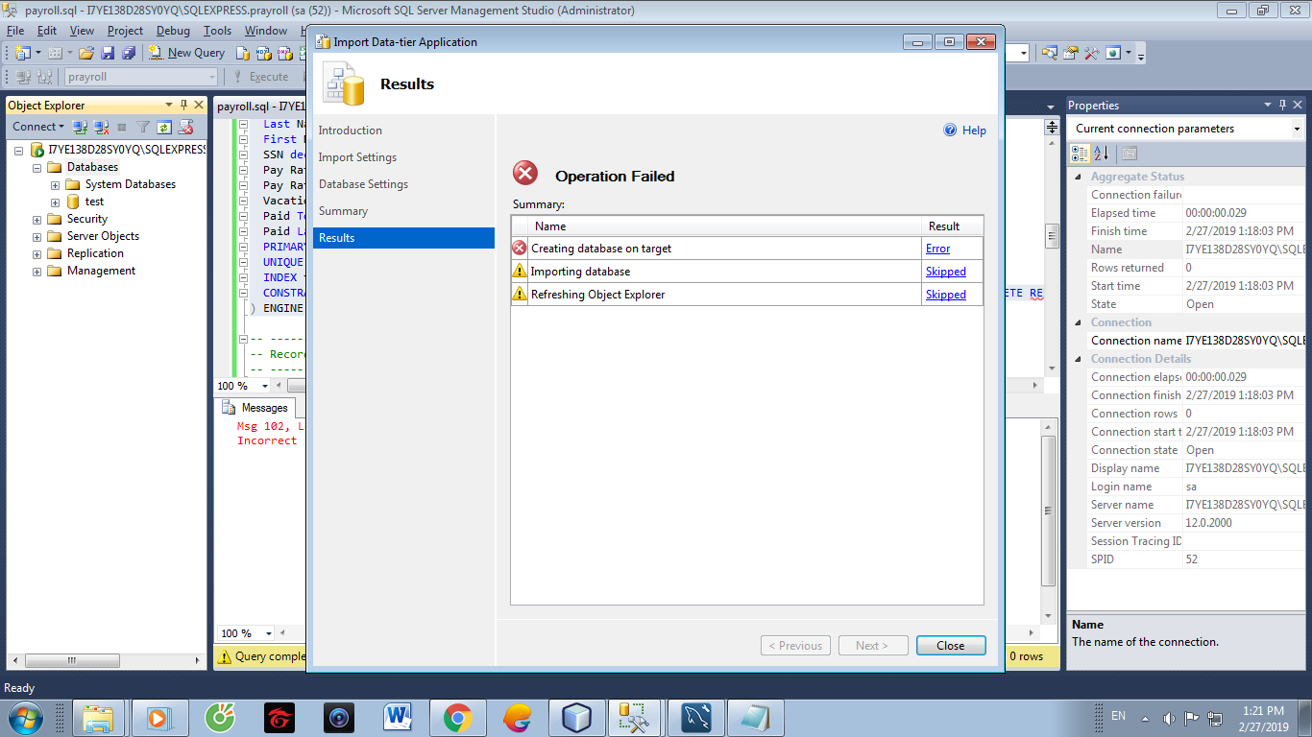The height and width of the screenshot is (737, 1312).
Task: Click the Filter icon in Object Explorer
Action: [x=143, y=127]
